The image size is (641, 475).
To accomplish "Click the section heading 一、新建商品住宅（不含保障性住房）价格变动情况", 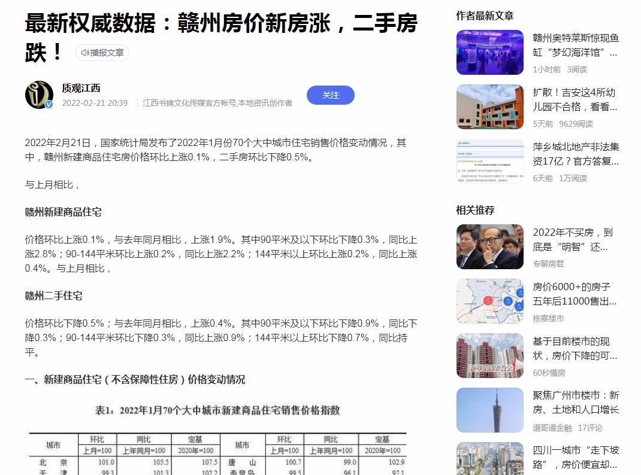I will pyautogui.click(x=135, y=379).
